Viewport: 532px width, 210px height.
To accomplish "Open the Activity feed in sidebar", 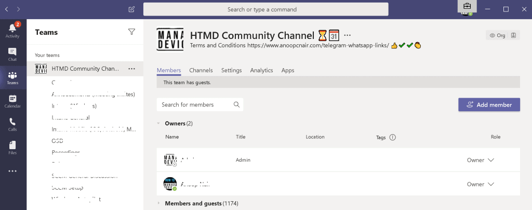I will pyautogui.click(x=12, y=30).
